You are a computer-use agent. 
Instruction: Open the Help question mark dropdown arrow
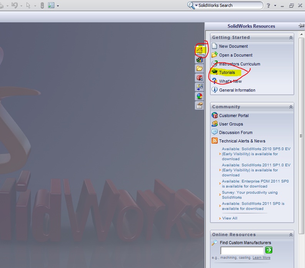(x=275, y=5)
